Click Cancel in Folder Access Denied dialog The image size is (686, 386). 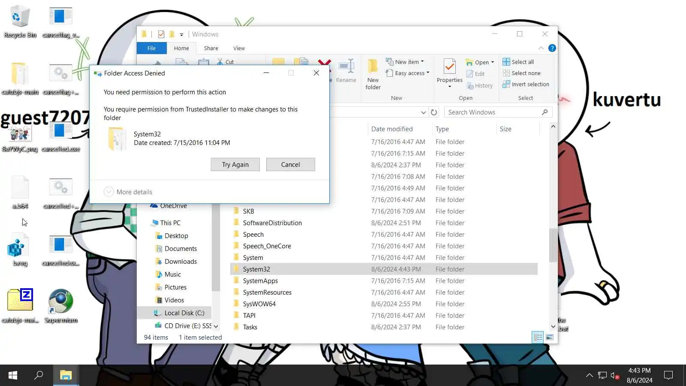290,165
